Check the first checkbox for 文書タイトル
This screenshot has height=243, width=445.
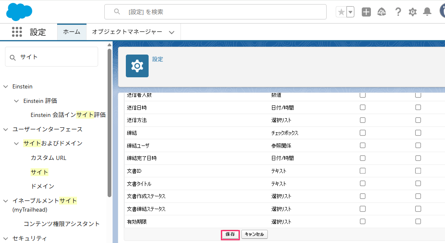click(x=362, y=183)
